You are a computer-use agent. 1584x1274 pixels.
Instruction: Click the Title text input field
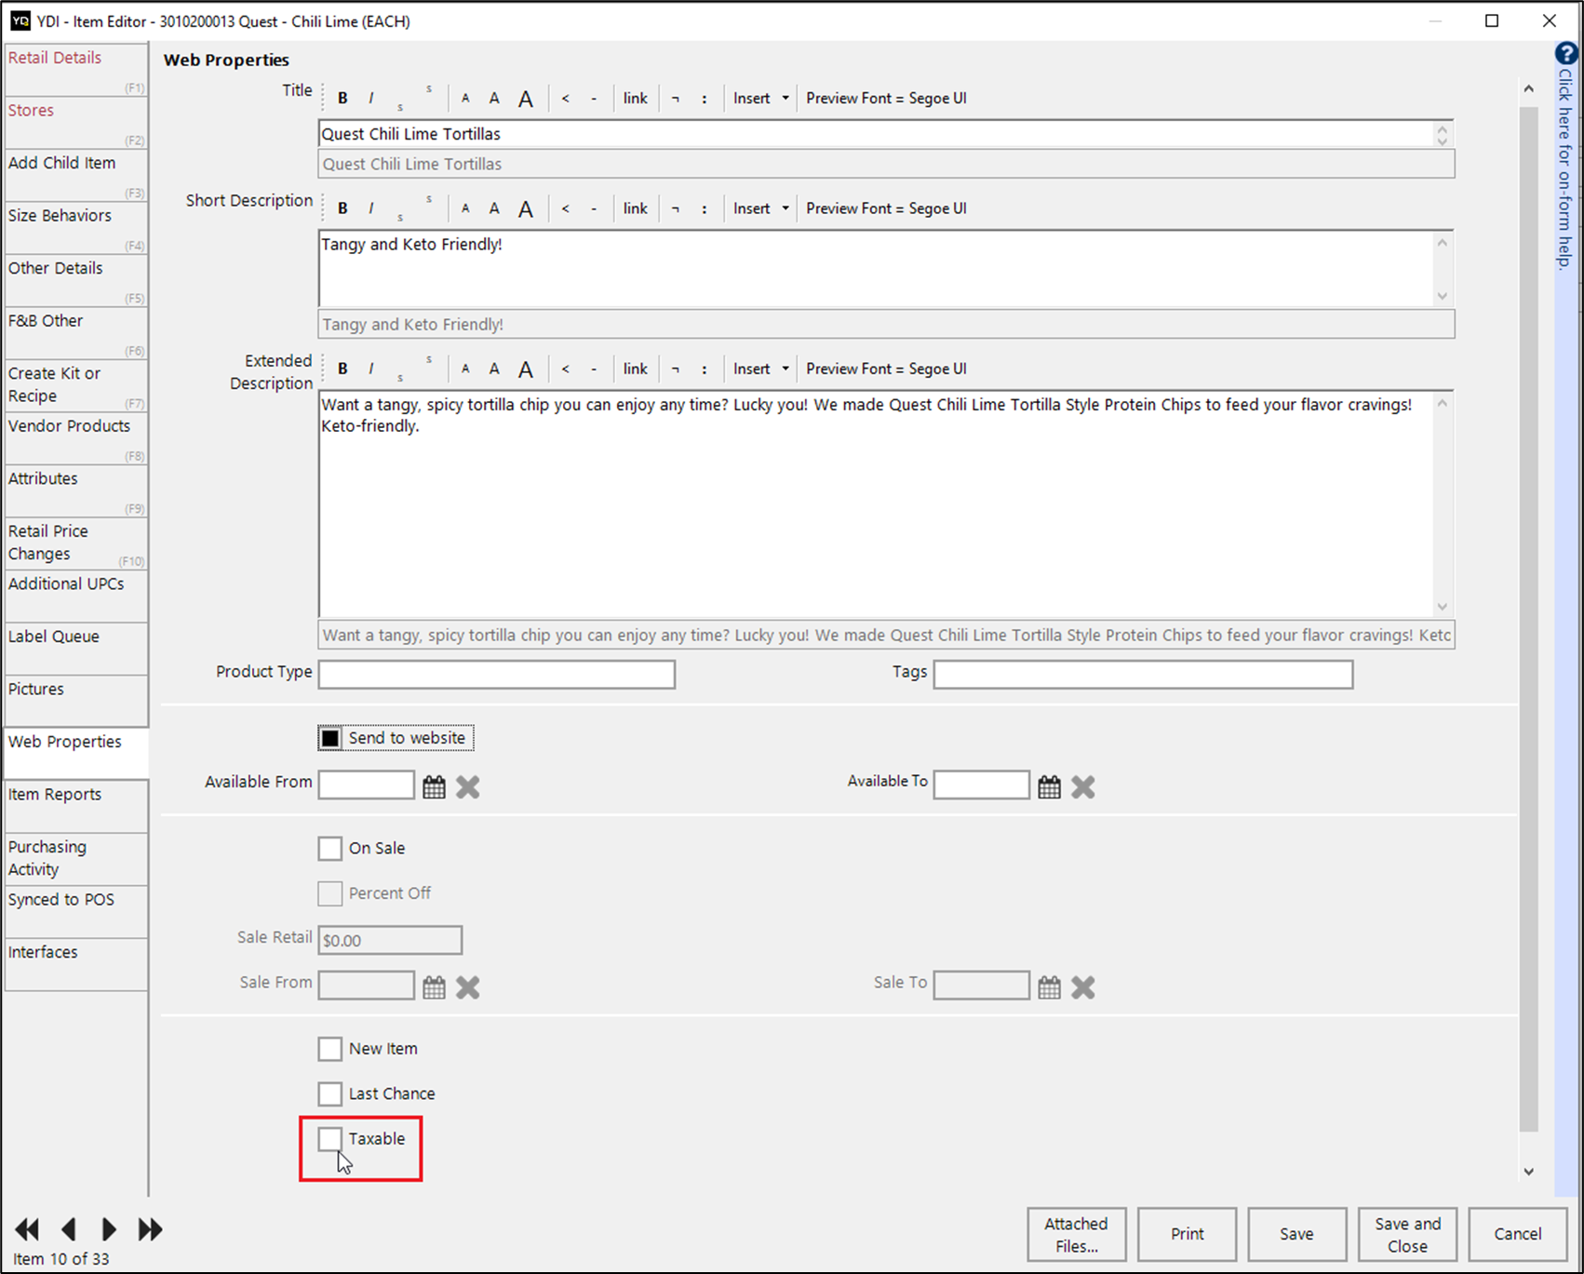pyautogui.click(x=875, y=134)
